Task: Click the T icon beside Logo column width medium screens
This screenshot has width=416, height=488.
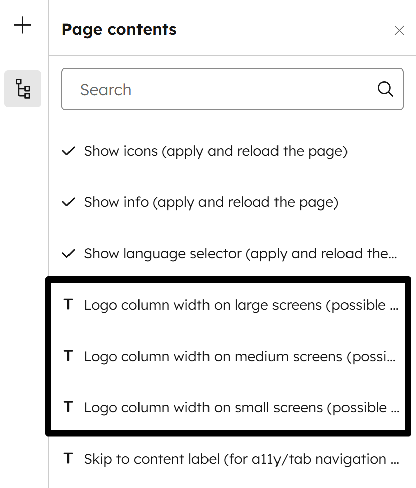Action: [68, 356]
